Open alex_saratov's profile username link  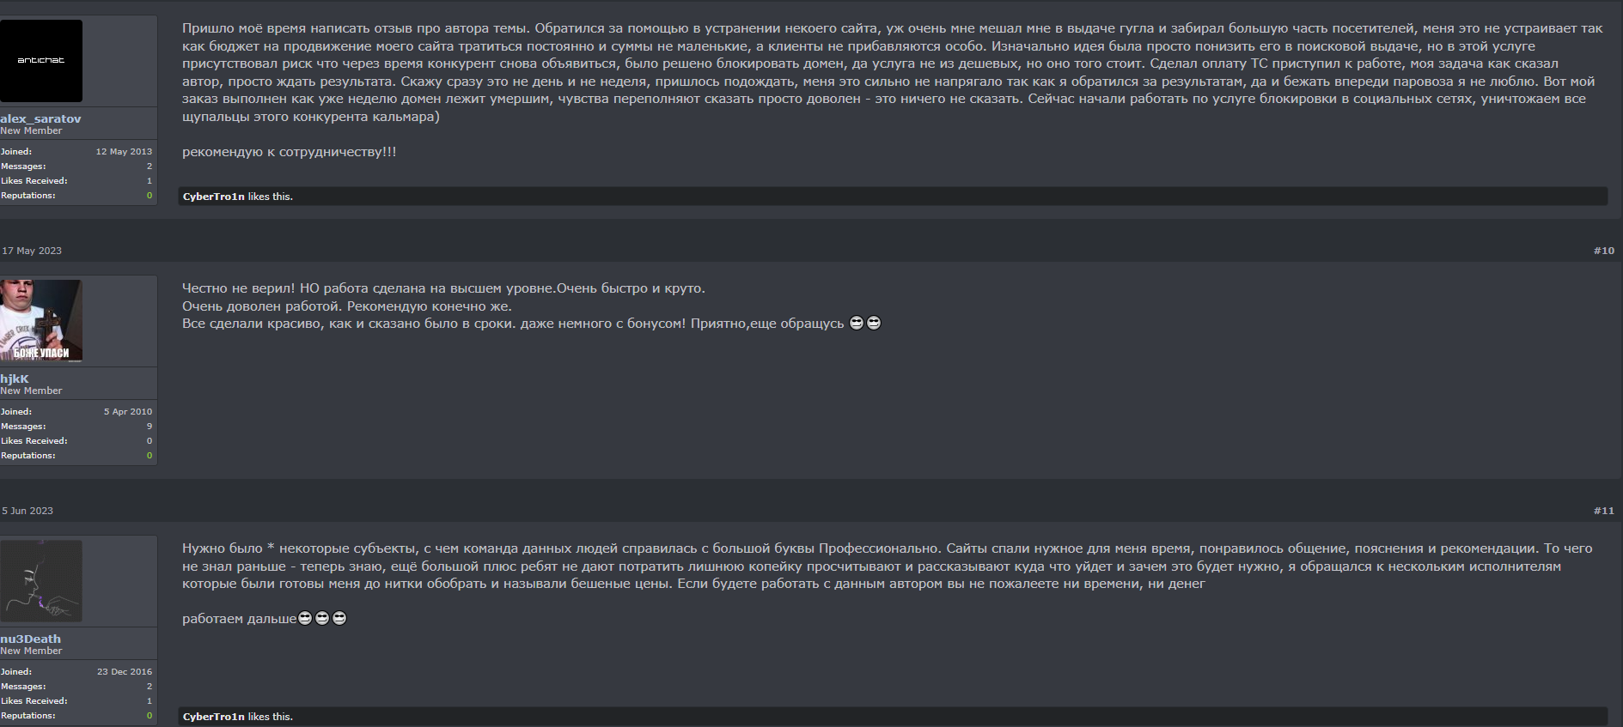[x=40, y=118]
